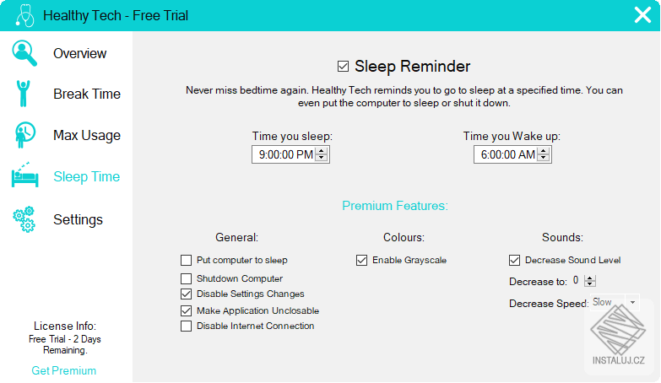Toggle the Sleep Reminder checkbox
This screenshot has height=383, width=661.
343,67
